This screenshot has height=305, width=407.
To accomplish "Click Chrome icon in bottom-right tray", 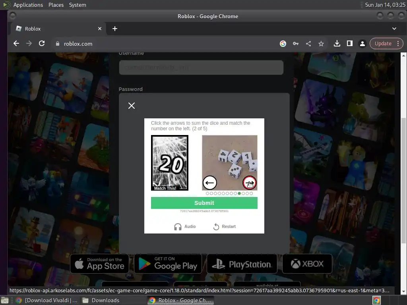I will point(376,300).
